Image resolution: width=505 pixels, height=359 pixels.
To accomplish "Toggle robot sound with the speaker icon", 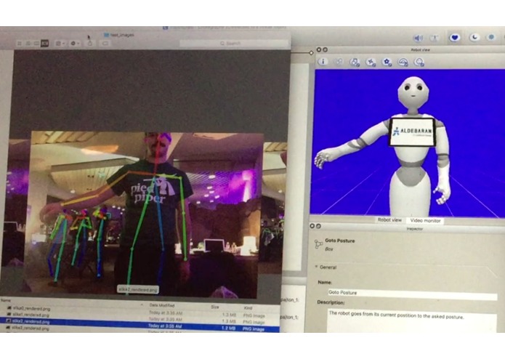I will click(x=418, y=38).
